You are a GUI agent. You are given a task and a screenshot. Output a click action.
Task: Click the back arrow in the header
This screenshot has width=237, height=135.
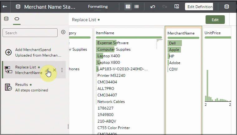(x=5, y=7)
